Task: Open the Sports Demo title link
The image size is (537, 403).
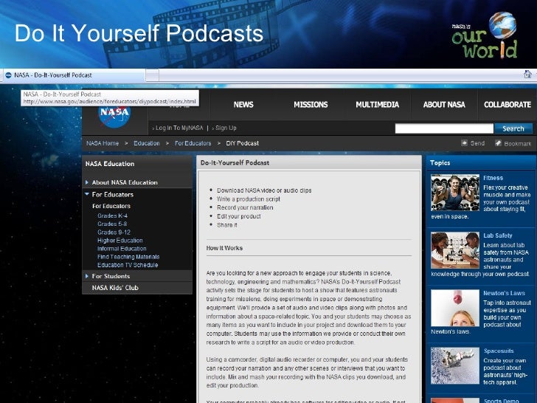Action: [x=501, y=401]
